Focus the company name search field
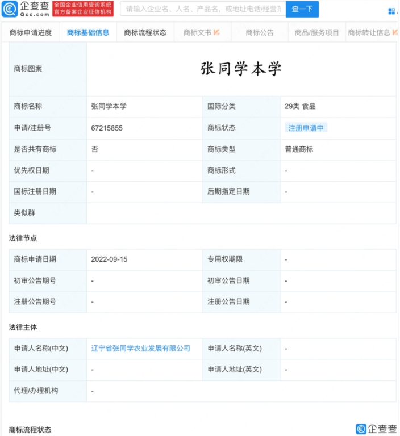 pos(203,9)
